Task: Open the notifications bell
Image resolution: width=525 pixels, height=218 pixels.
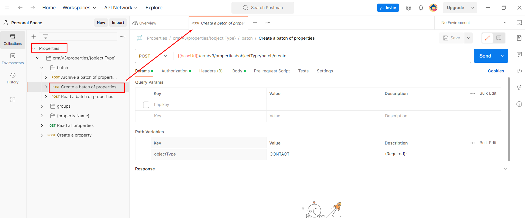Action: 421,8
